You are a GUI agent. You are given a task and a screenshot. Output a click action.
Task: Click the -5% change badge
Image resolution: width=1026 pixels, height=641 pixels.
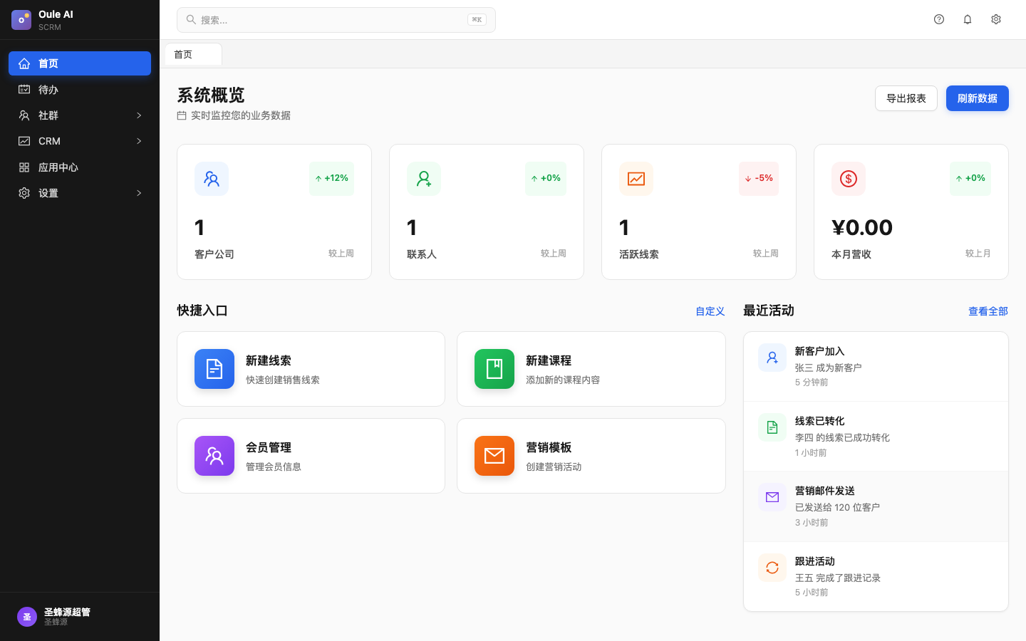(x=759, y=179)
